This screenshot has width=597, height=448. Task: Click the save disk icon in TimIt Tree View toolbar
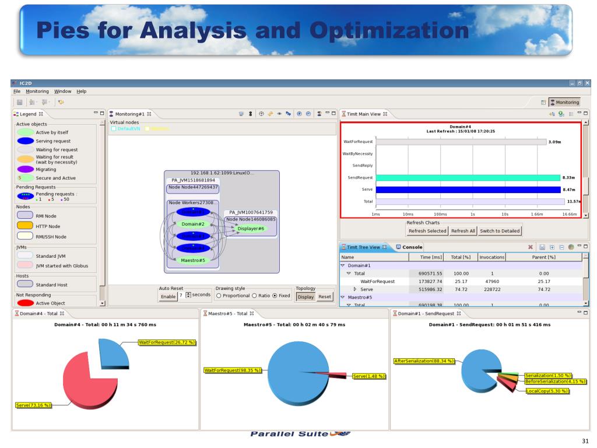tap(542, 247)
